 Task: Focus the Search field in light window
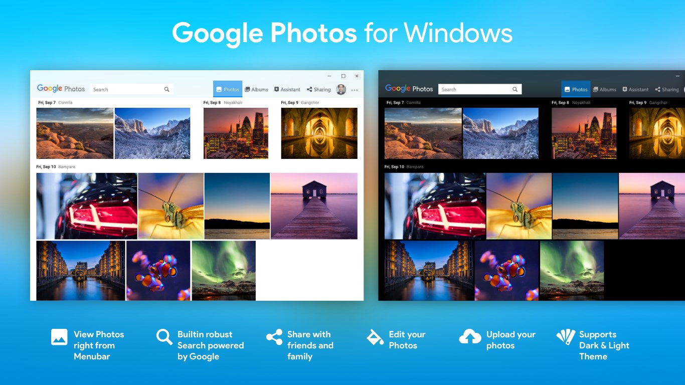click(132, 89)
